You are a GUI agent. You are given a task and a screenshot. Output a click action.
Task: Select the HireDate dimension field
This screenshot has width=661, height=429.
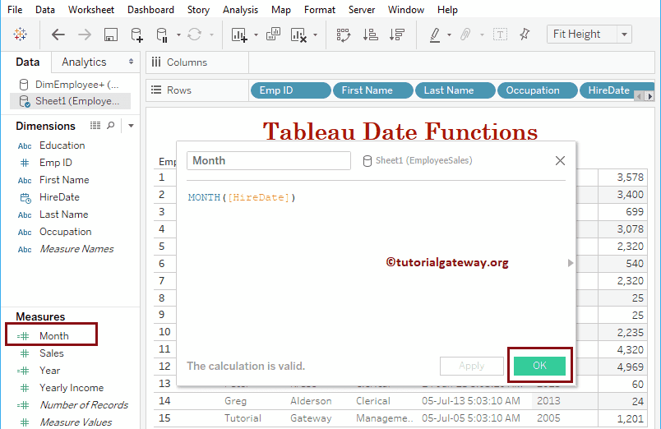pos(59,197)
